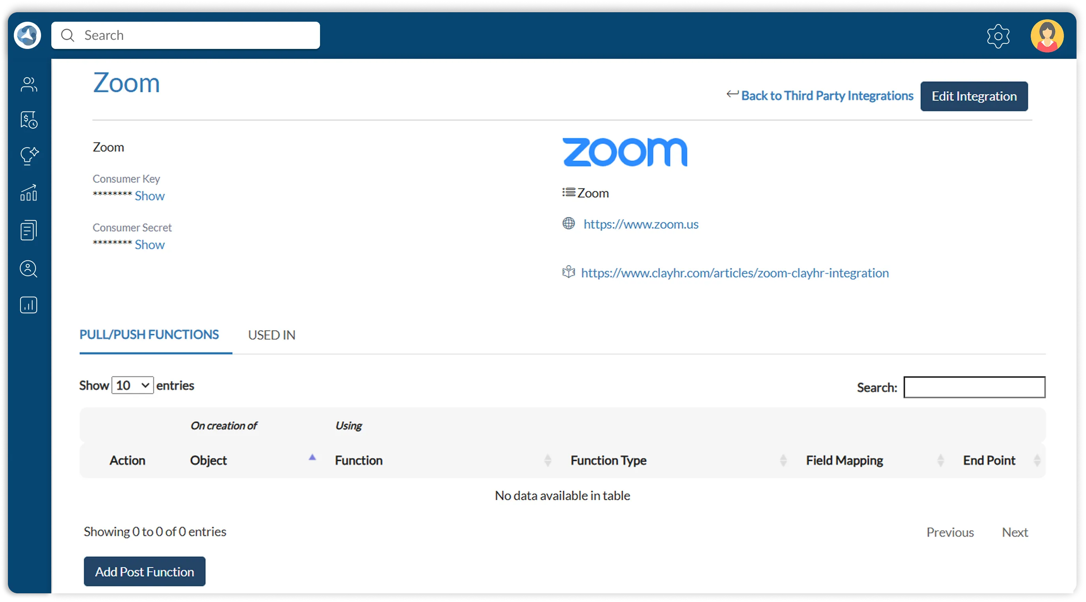Go back to Third Party Integrations

click(x=826, y=96)
